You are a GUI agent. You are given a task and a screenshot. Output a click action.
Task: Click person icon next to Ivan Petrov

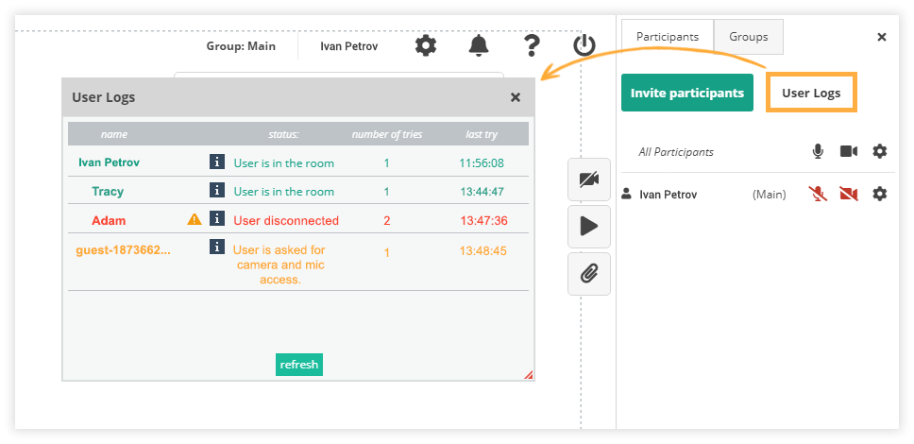click(x=627, y=194)
